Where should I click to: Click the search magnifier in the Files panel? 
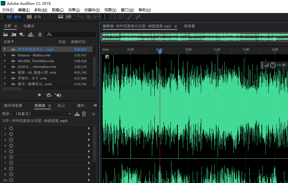[49, 34]
